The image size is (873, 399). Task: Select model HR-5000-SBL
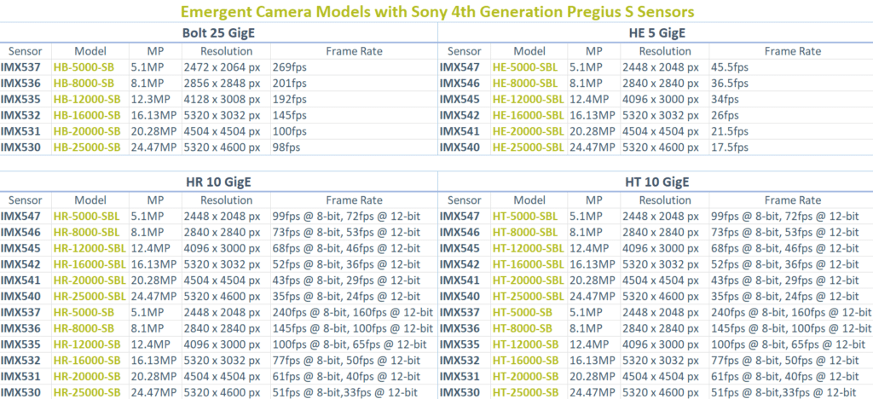point(86,216)
